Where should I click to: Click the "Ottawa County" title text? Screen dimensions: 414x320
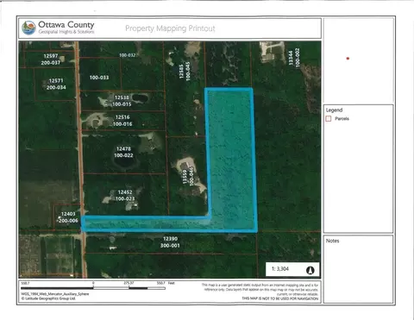click(66, 25)
